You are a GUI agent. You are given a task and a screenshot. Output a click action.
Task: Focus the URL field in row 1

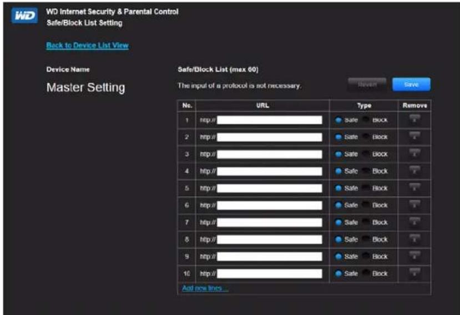[x=269, y=120]
